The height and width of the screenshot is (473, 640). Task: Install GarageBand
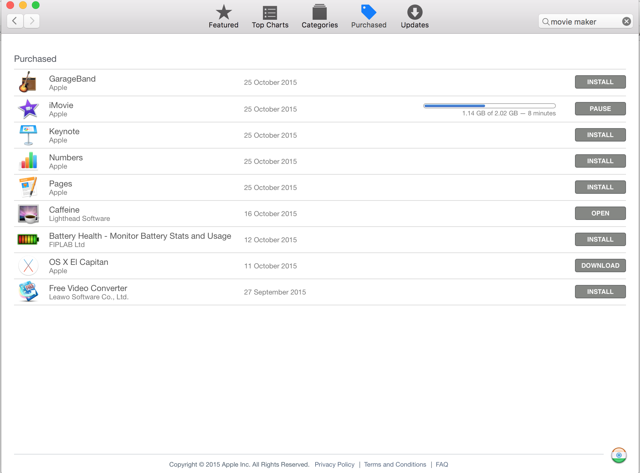600,82
